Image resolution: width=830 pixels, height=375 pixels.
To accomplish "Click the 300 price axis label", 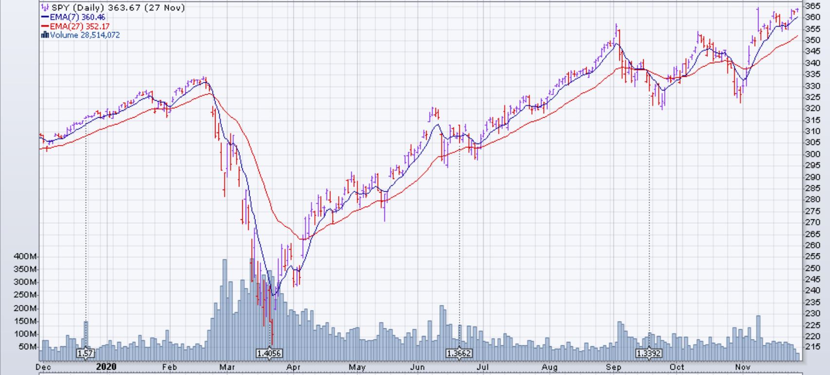I will [812, 154].
